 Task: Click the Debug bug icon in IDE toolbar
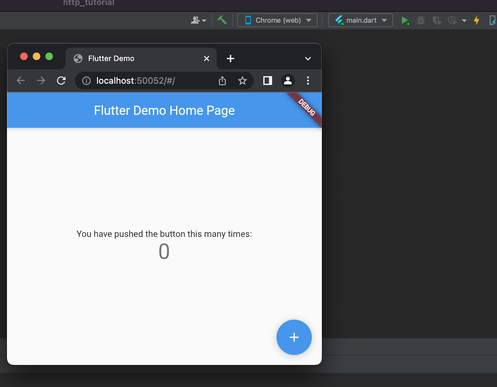pos(421,20)
